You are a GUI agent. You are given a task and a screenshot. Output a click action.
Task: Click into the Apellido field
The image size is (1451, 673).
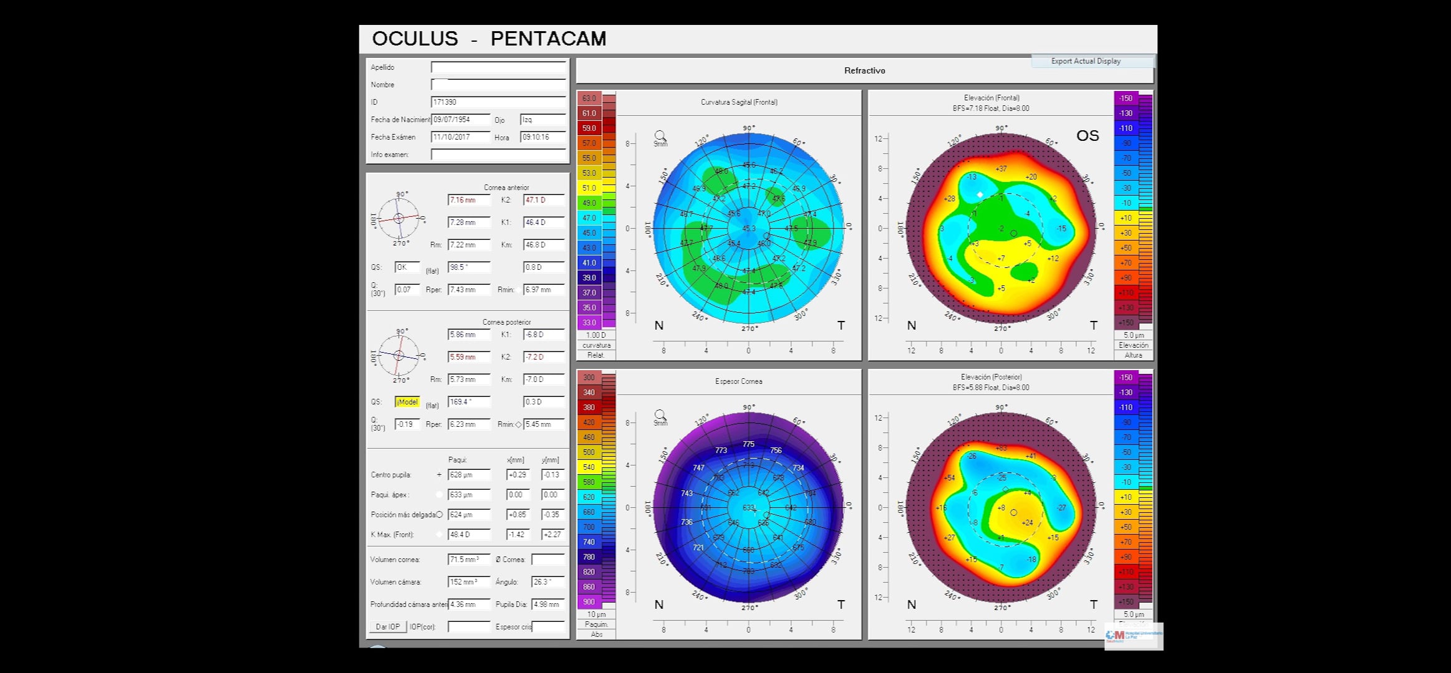pos(498,67)
